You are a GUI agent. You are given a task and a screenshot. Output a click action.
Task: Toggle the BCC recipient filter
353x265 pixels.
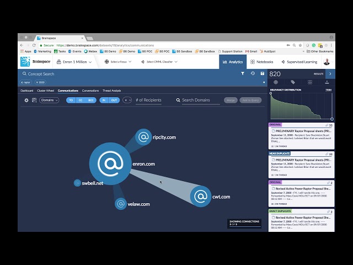(90, 100)
